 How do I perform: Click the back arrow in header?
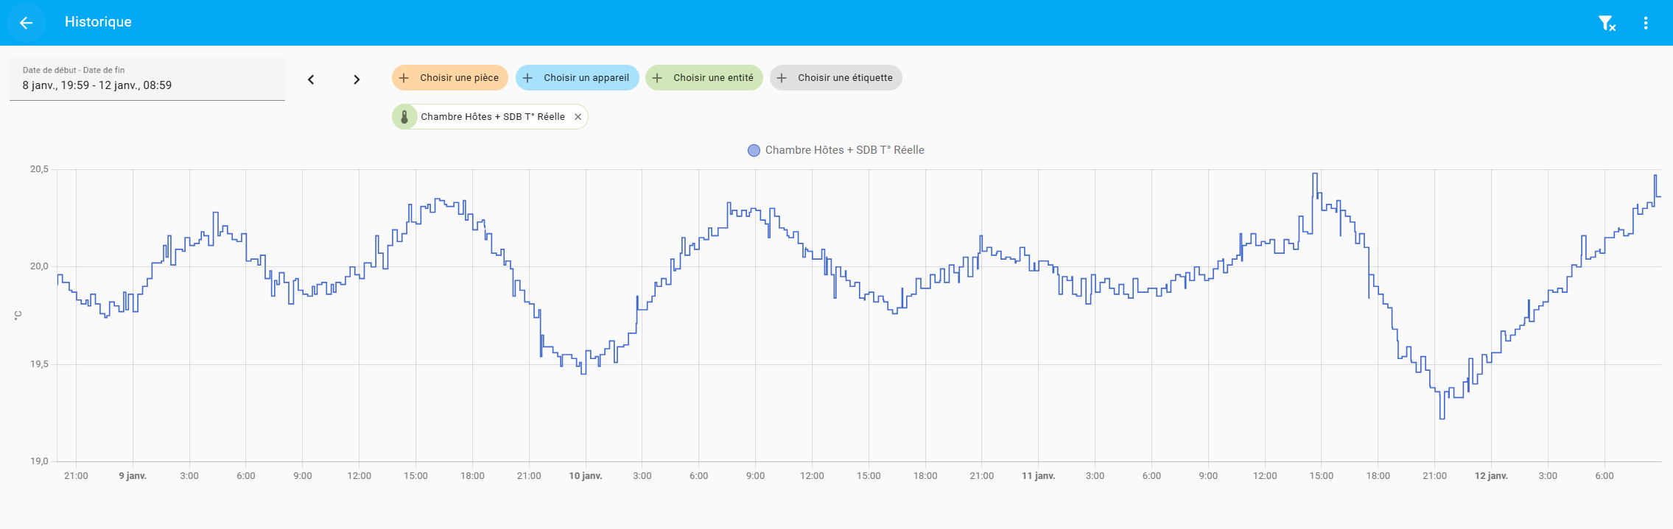tap(27, 23)
